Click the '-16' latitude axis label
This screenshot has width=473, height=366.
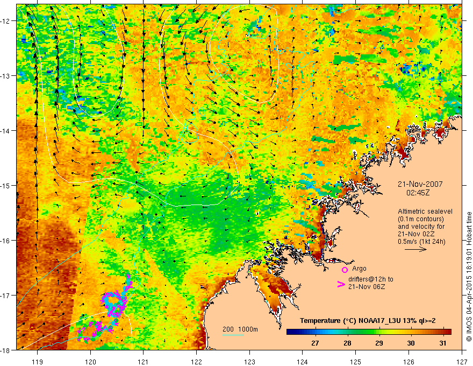pos(6,241)
